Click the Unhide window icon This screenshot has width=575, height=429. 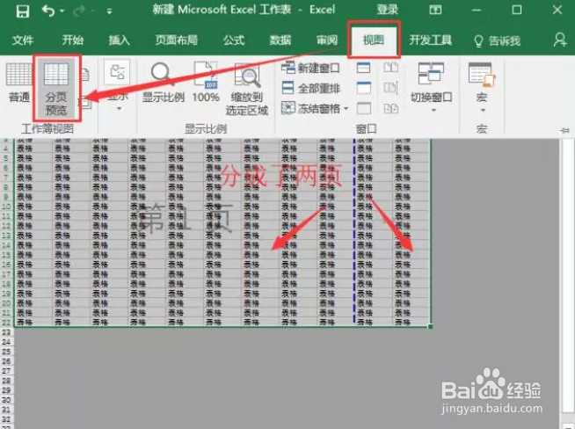click(x=363, y=108)
